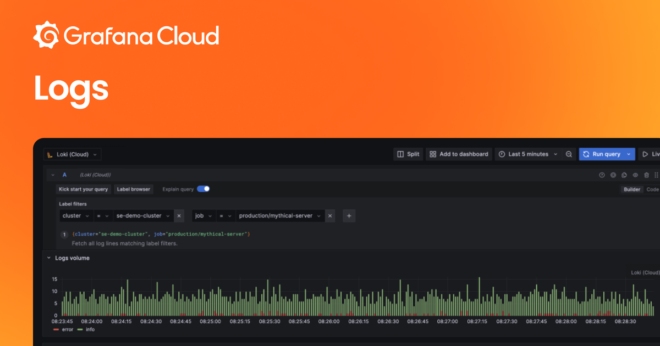This screenshot has height=346, width=660.
Task: Open the cluster label dropdown
Action: coord(75,216)
